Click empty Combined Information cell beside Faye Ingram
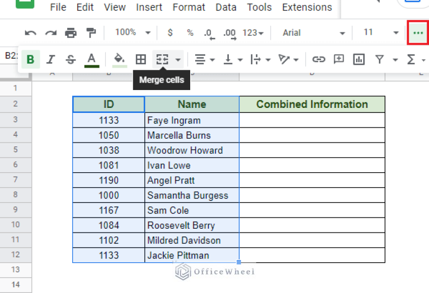 (x=312, y=120)
